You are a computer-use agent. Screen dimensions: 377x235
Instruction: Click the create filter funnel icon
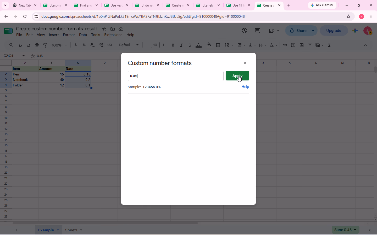tap(310, 45)
